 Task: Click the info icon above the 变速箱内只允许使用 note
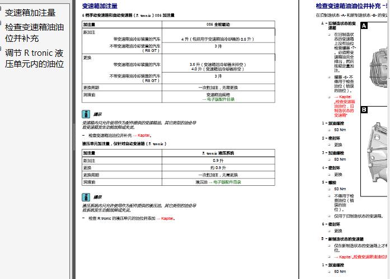click(x=86, y=114)
